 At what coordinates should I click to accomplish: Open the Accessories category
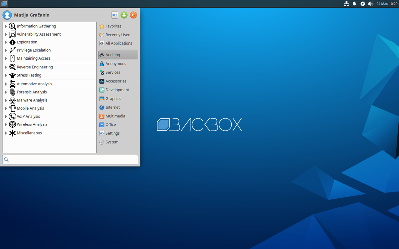click(x=118, y=81)
